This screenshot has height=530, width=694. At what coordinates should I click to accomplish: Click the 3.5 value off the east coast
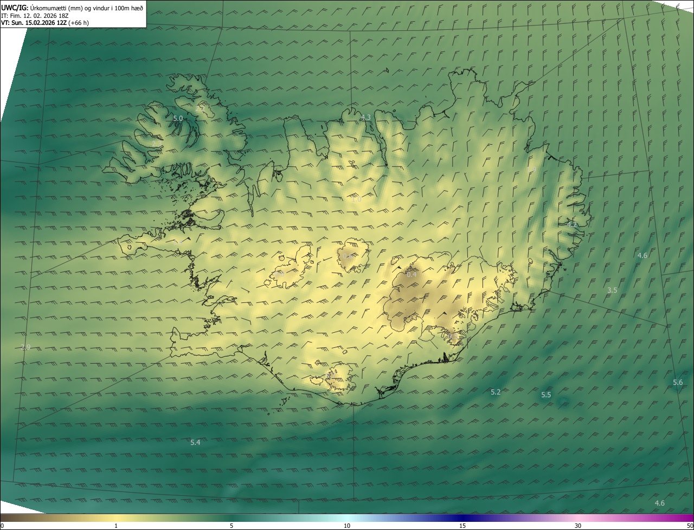coord(612,290)
